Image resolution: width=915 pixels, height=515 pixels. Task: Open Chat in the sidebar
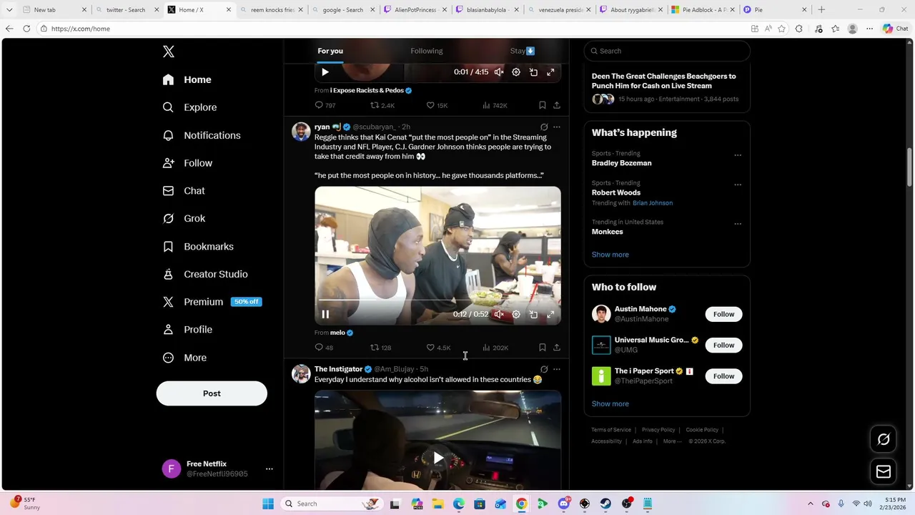(x=184, y=191)
